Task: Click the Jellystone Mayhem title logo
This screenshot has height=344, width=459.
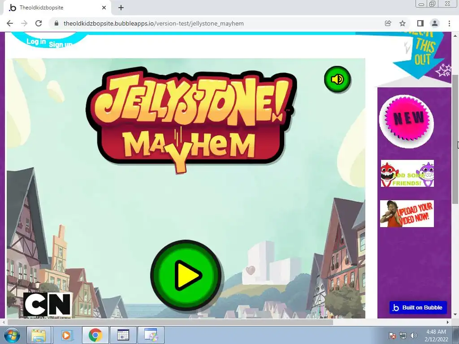Action: click(x=191, y=120)
